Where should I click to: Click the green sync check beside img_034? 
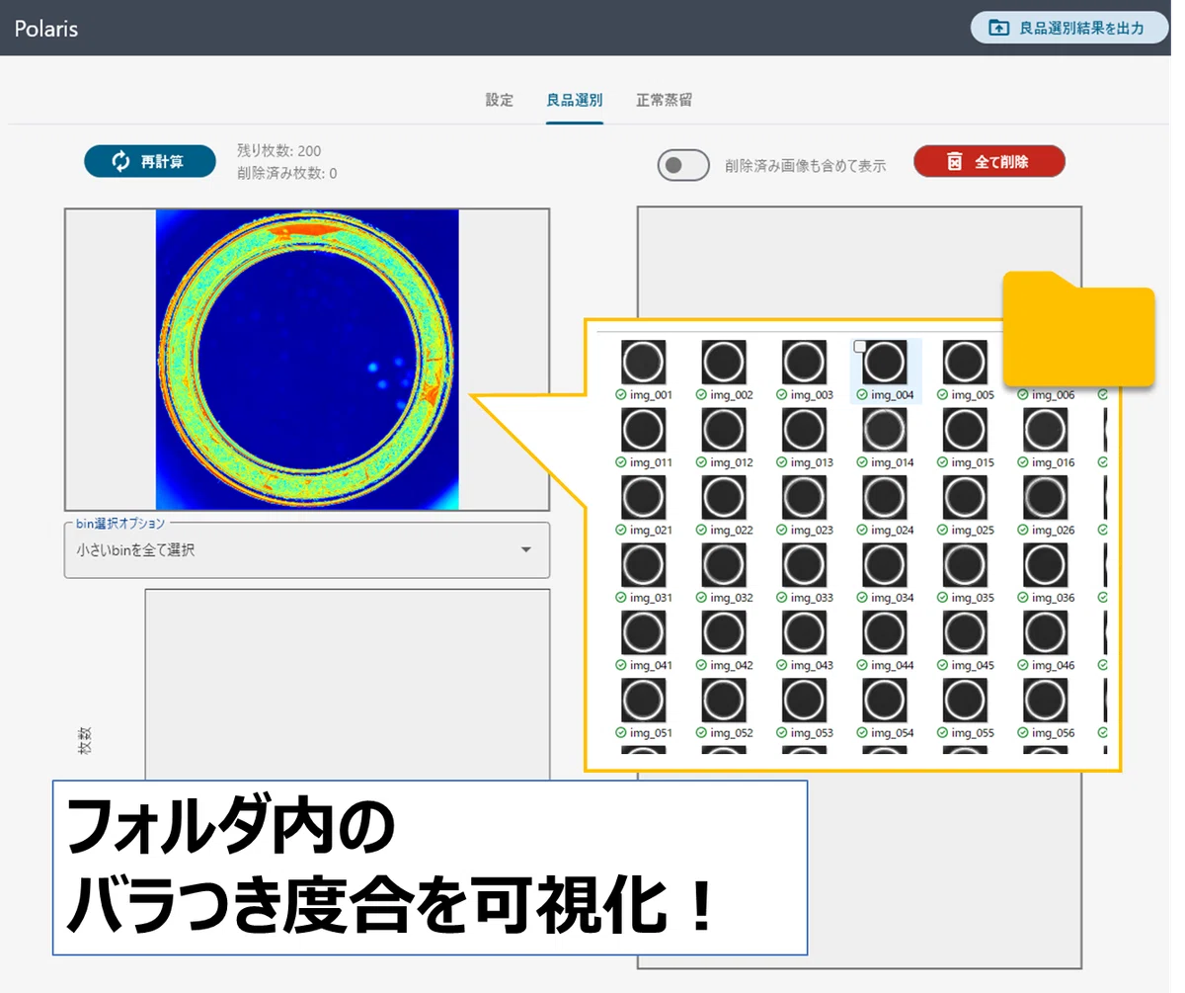click(x=862, y=598)
